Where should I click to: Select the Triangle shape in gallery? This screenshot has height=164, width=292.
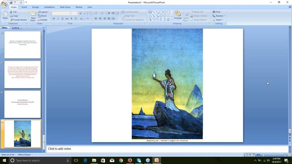tap(150, 16)
